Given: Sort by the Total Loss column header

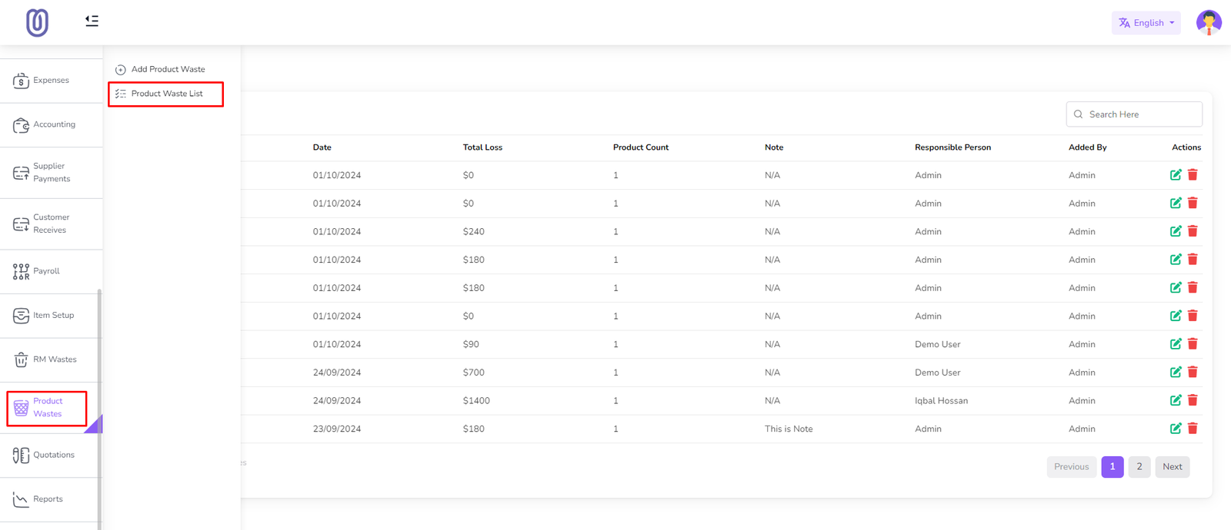Looking at the screenshot, I should point(482,147).
